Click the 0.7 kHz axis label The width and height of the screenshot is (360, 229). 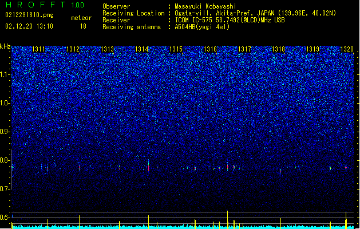[5, 189]
